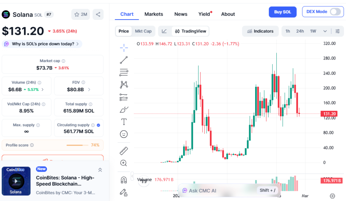Expand the time range dropdown chevron
346x201 pixels.
point(325,31)
